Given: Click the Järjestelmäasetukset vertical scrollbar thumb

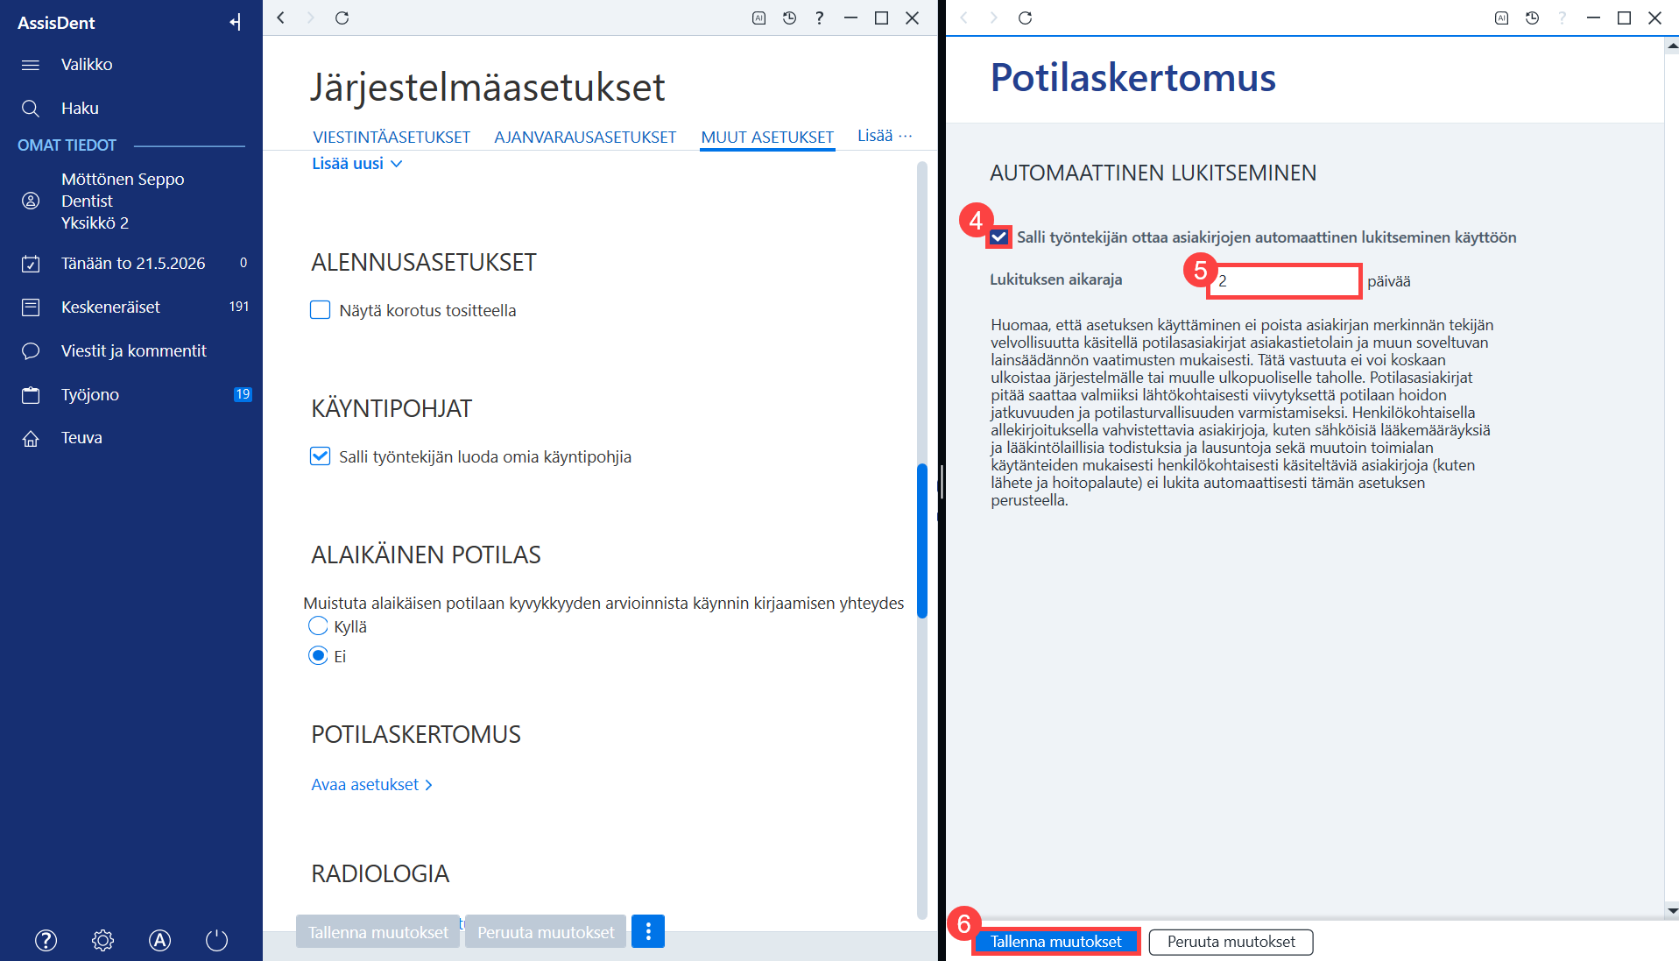Looking at the screenshot, I should [922, 541].
